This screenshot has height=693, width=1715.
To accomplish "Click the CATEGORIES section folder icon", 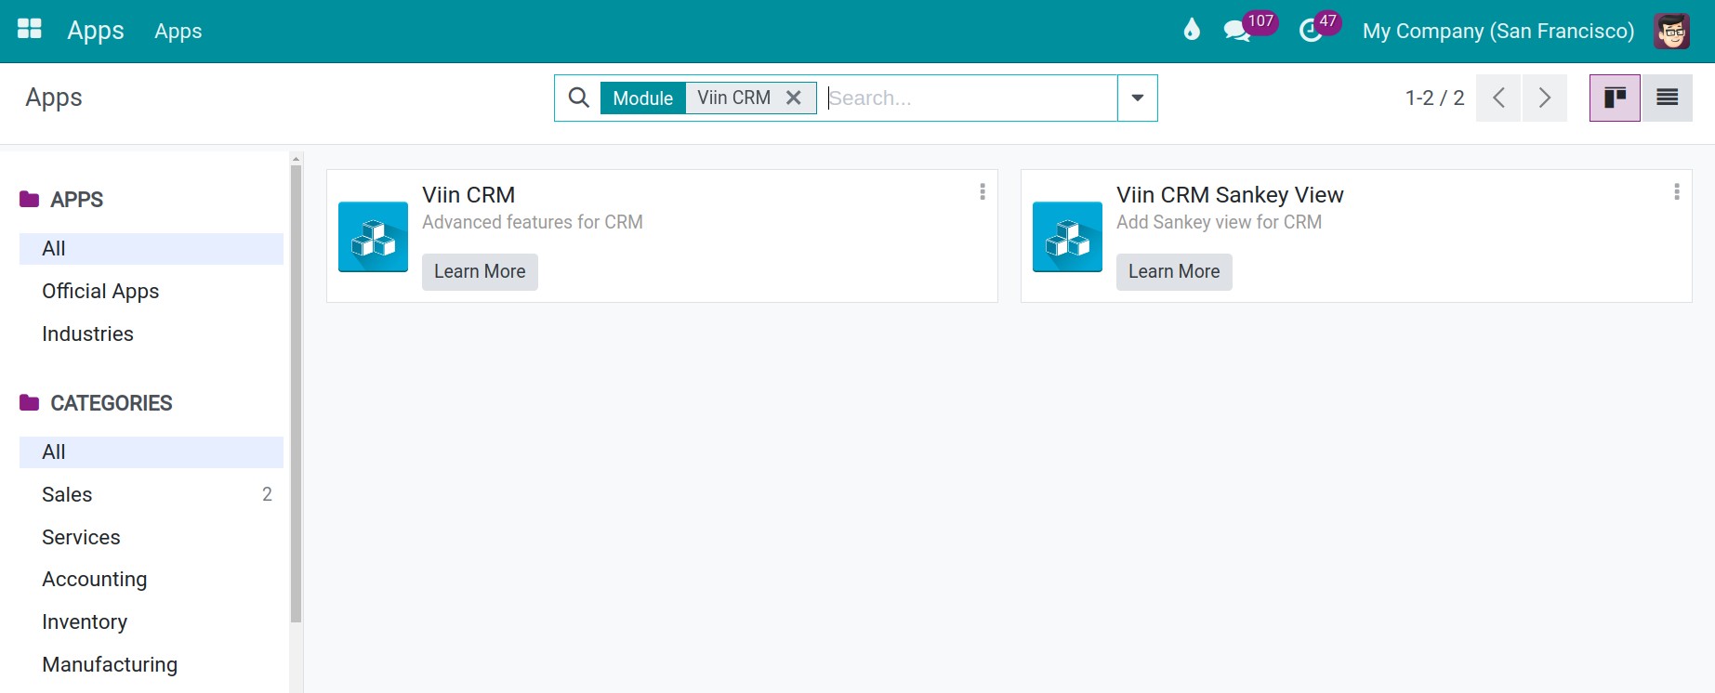I will coord(30,402).
